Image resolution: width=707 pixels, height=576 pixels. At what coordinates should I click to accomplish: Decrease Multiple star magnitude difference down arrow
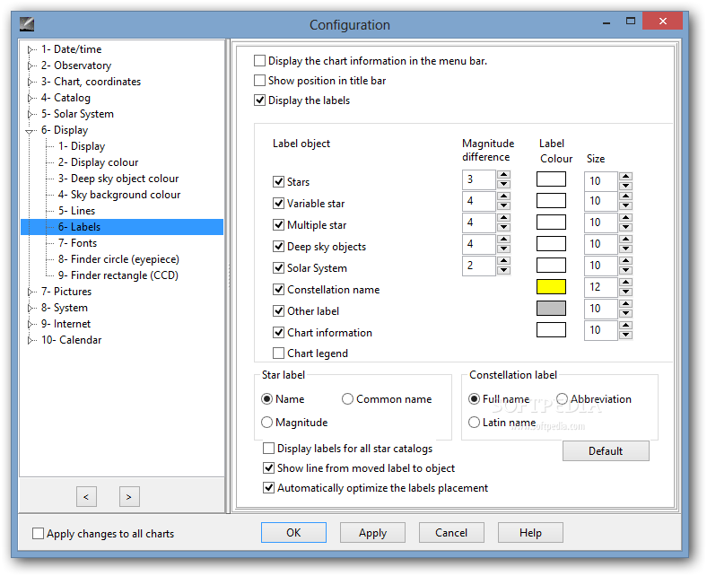click(x=503, y=227)
